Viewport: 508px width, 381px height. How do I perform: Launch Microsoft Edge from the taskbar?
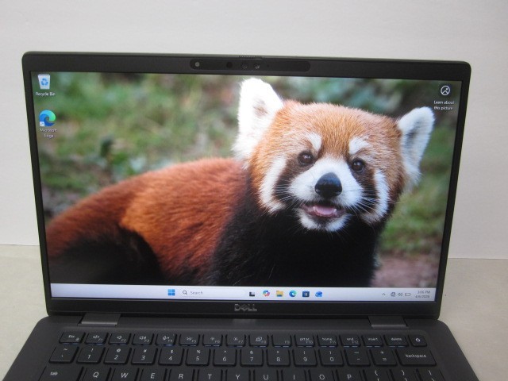point(293,294)
